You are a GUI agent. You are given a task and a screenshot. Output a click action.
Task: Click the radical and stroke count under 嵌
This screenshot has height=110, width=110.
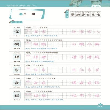point(17,87)
